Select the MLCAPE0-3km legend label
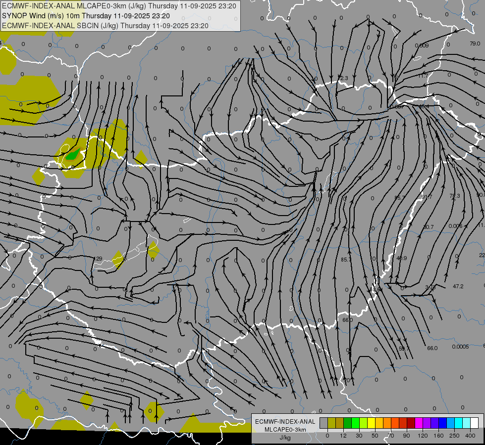The width and height of the screenshot is (485, 445). click(285, 430)
